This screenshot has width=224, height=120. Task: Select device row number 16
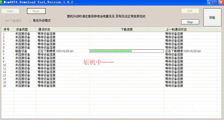pyautogui.click(x=4, y=86)
